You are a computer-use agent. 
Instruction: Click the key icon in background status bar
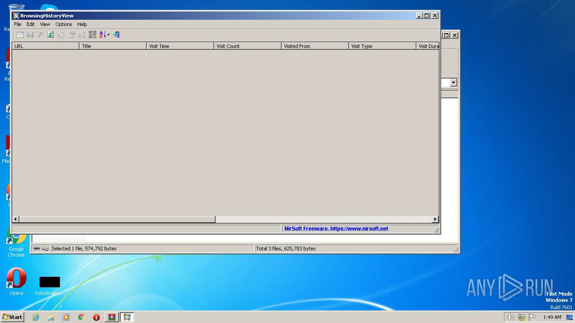tap(45, 248)
